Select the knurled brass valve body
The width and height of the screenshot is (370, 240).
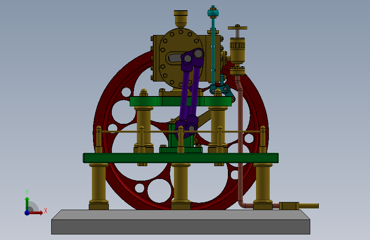[x=237, y=50]
